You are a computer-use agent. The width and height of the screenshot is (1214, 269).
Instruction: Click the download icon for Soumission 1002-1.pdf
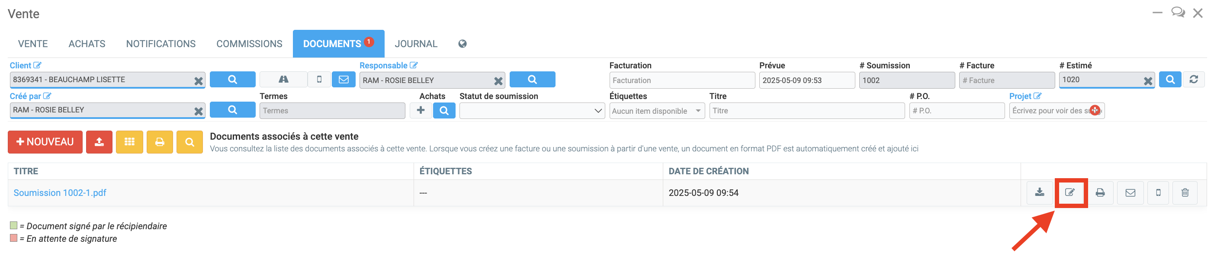tap(1039, 193)
